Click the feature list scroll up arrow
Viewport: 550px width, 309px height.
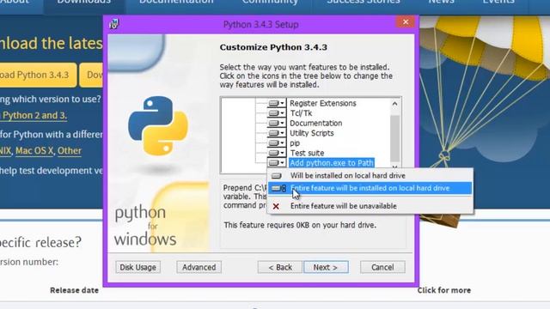395,104
